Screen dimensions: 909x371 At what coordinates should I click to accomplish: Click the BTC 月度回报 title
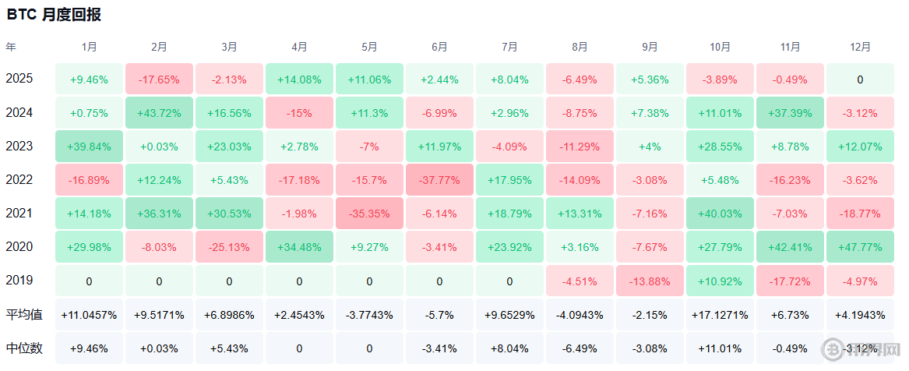click(x=54, y=15)
